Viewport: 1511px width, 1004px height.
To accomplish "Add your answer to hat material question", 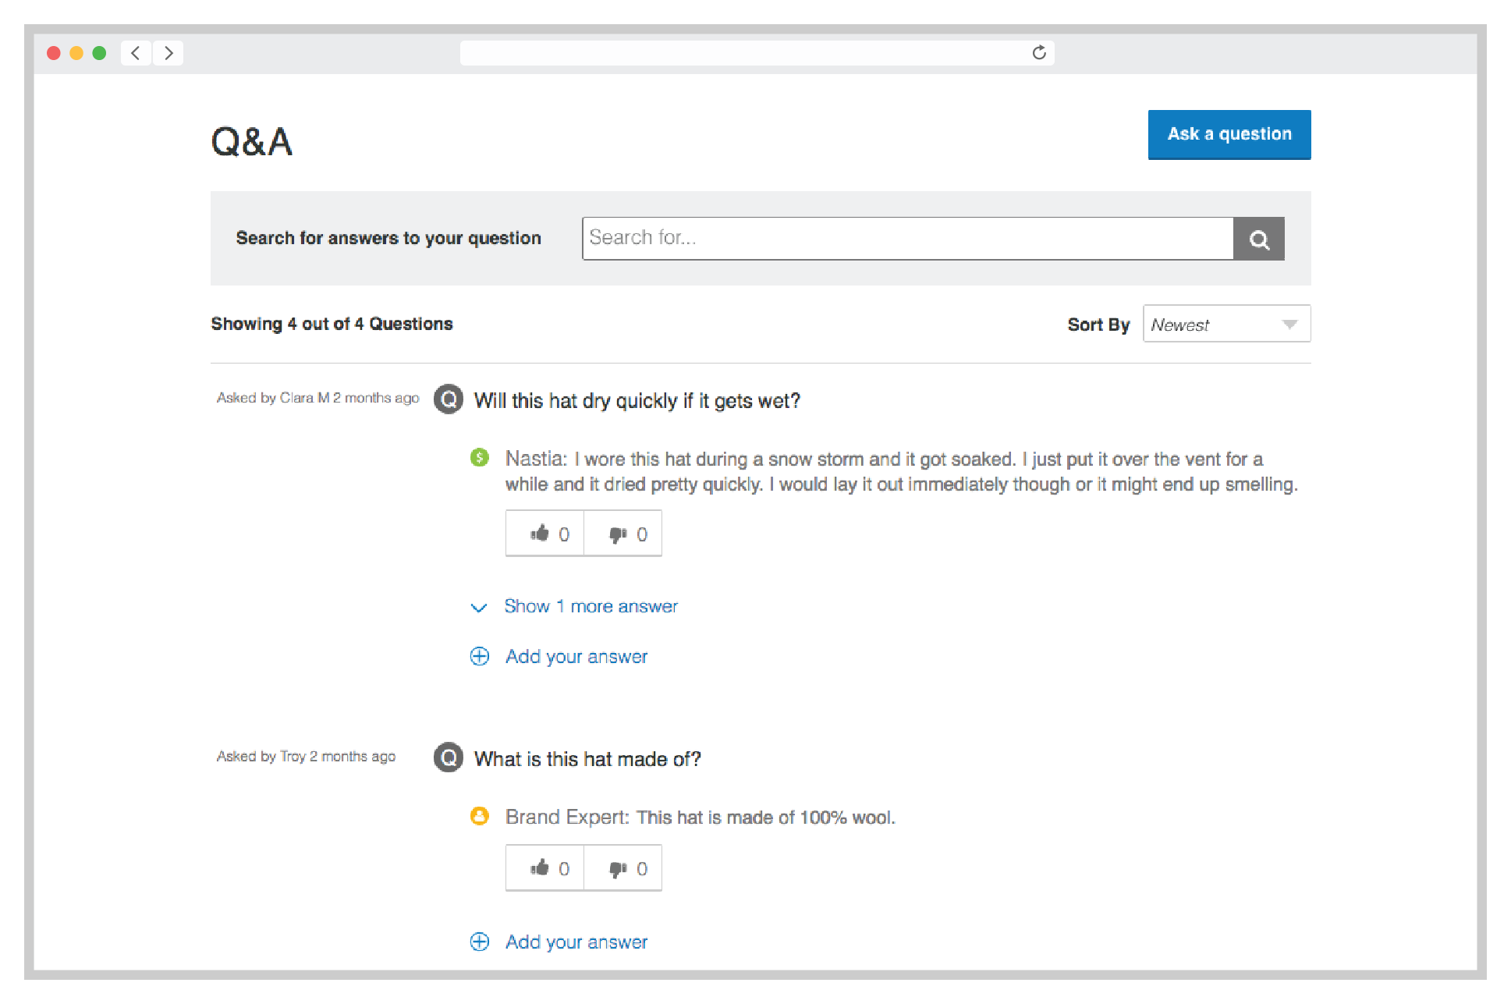I will point(576,942).
